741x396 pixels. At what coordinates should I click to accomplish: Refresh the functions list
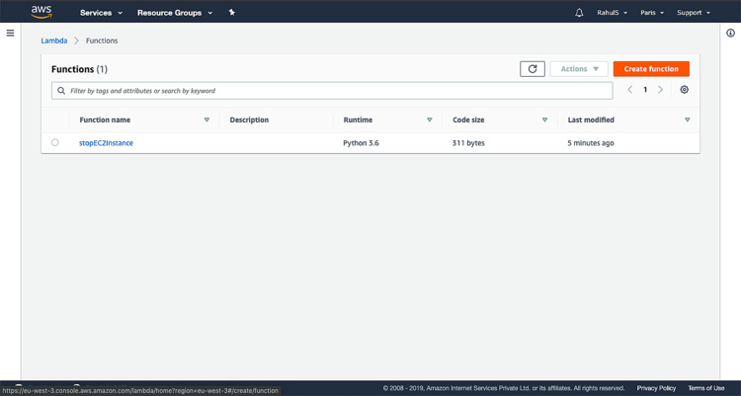532,69
